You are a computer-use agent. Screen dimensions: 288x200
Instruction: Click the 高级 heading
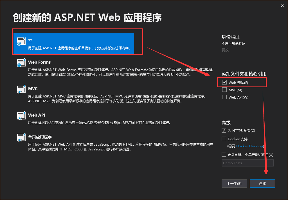[226, 123]
